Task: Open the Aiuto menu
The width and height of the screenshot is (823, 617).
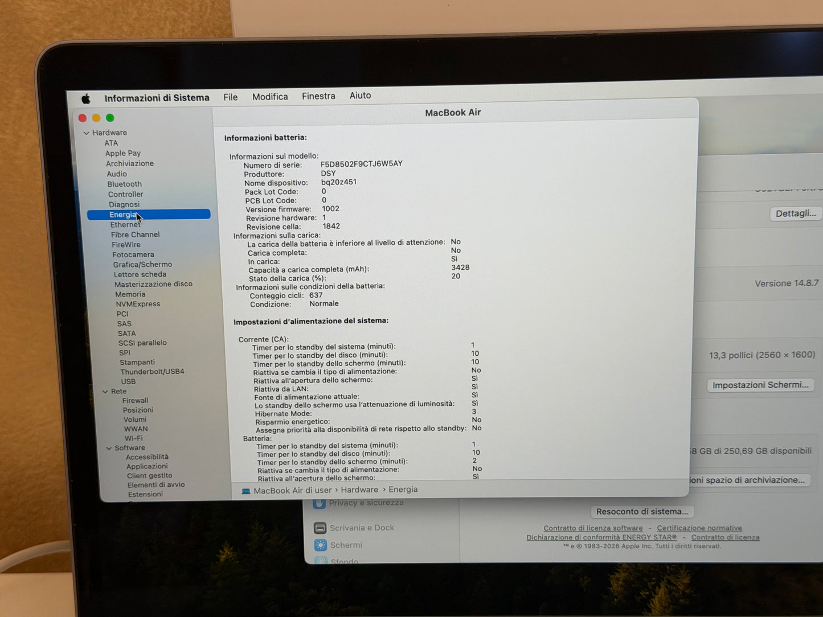Action: tap(360, 96)
